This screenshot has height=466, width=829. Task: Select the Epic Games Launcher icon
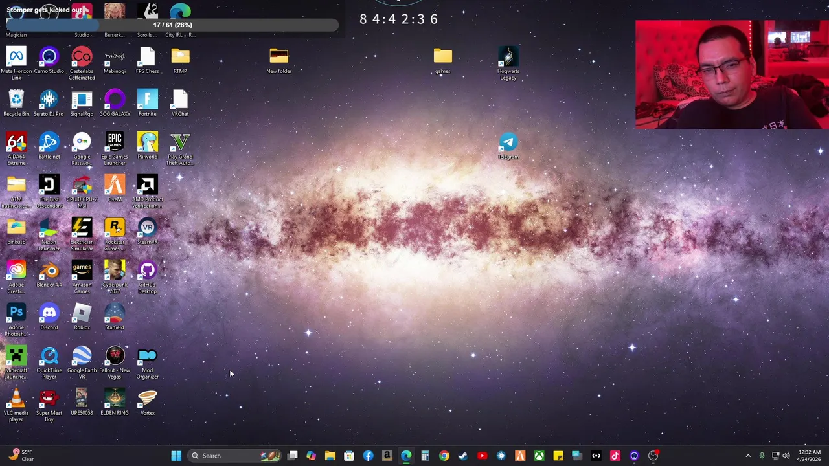[x=115, y=149]
